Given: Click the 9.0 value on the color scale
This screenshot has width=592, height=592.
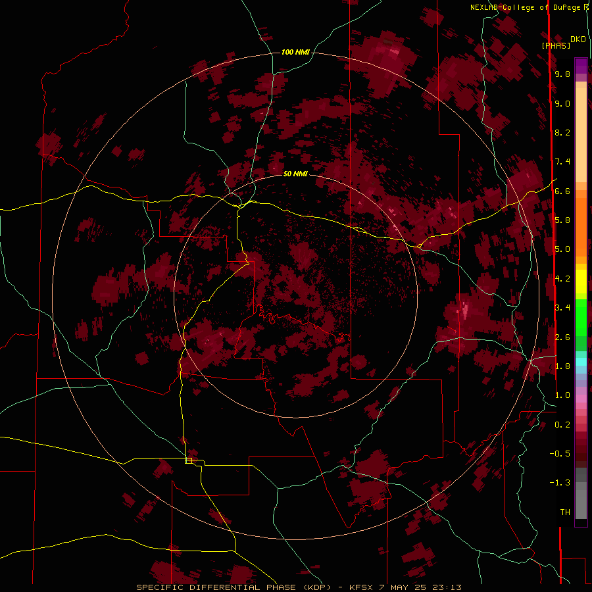Looking at the screenshot, I should [562, 103].
